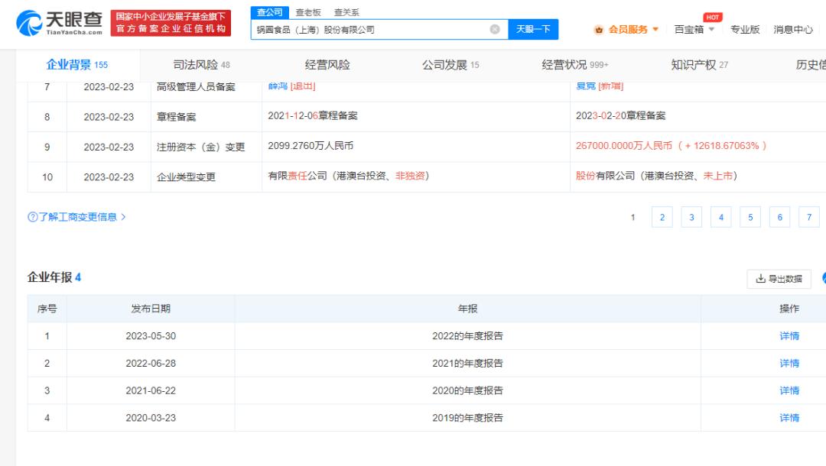View 详情 for 2022的年度报告

[789, 336]
